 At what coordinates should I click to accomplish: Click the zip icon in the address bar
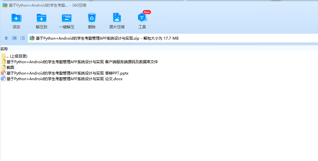(32, 38)
